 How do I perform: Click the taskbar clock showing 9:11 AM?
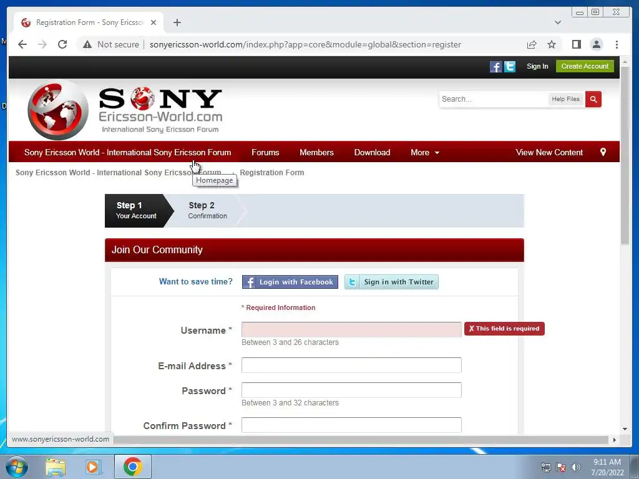coord(607,467)
